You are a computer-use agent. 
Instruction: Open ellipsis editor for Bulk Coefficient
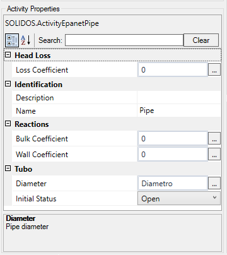click(214, 138)
